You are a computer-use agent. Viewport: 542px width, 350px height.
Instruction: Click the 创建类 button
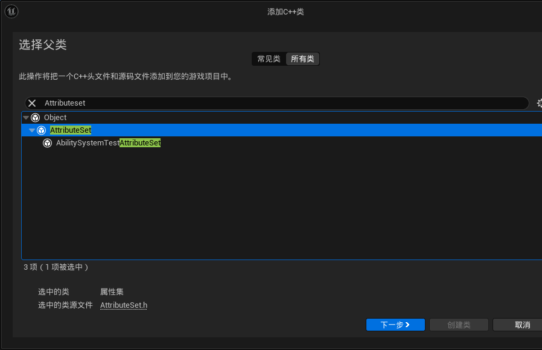(459, 325)
